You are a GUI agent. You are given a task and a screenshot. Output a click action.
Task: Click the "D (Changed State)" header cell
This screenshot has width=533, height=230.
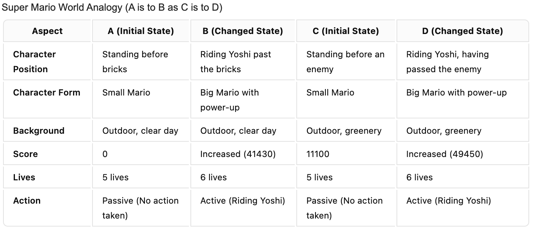pyautogui.click(x=463, y=31)
